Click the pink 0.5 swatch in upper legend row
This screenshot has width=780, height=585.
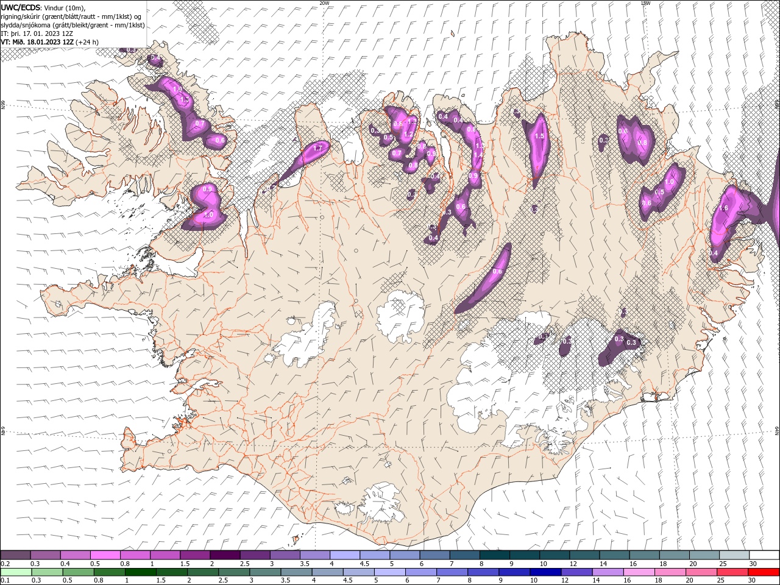(105, 555)
